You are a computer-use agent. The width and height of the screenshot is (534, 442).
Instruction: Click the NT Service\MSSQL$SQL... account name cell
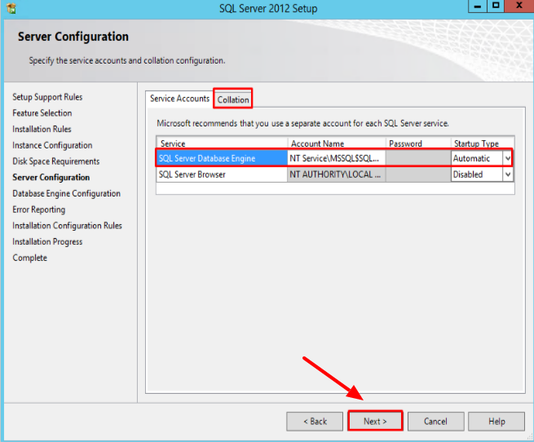tap(337, 158)
